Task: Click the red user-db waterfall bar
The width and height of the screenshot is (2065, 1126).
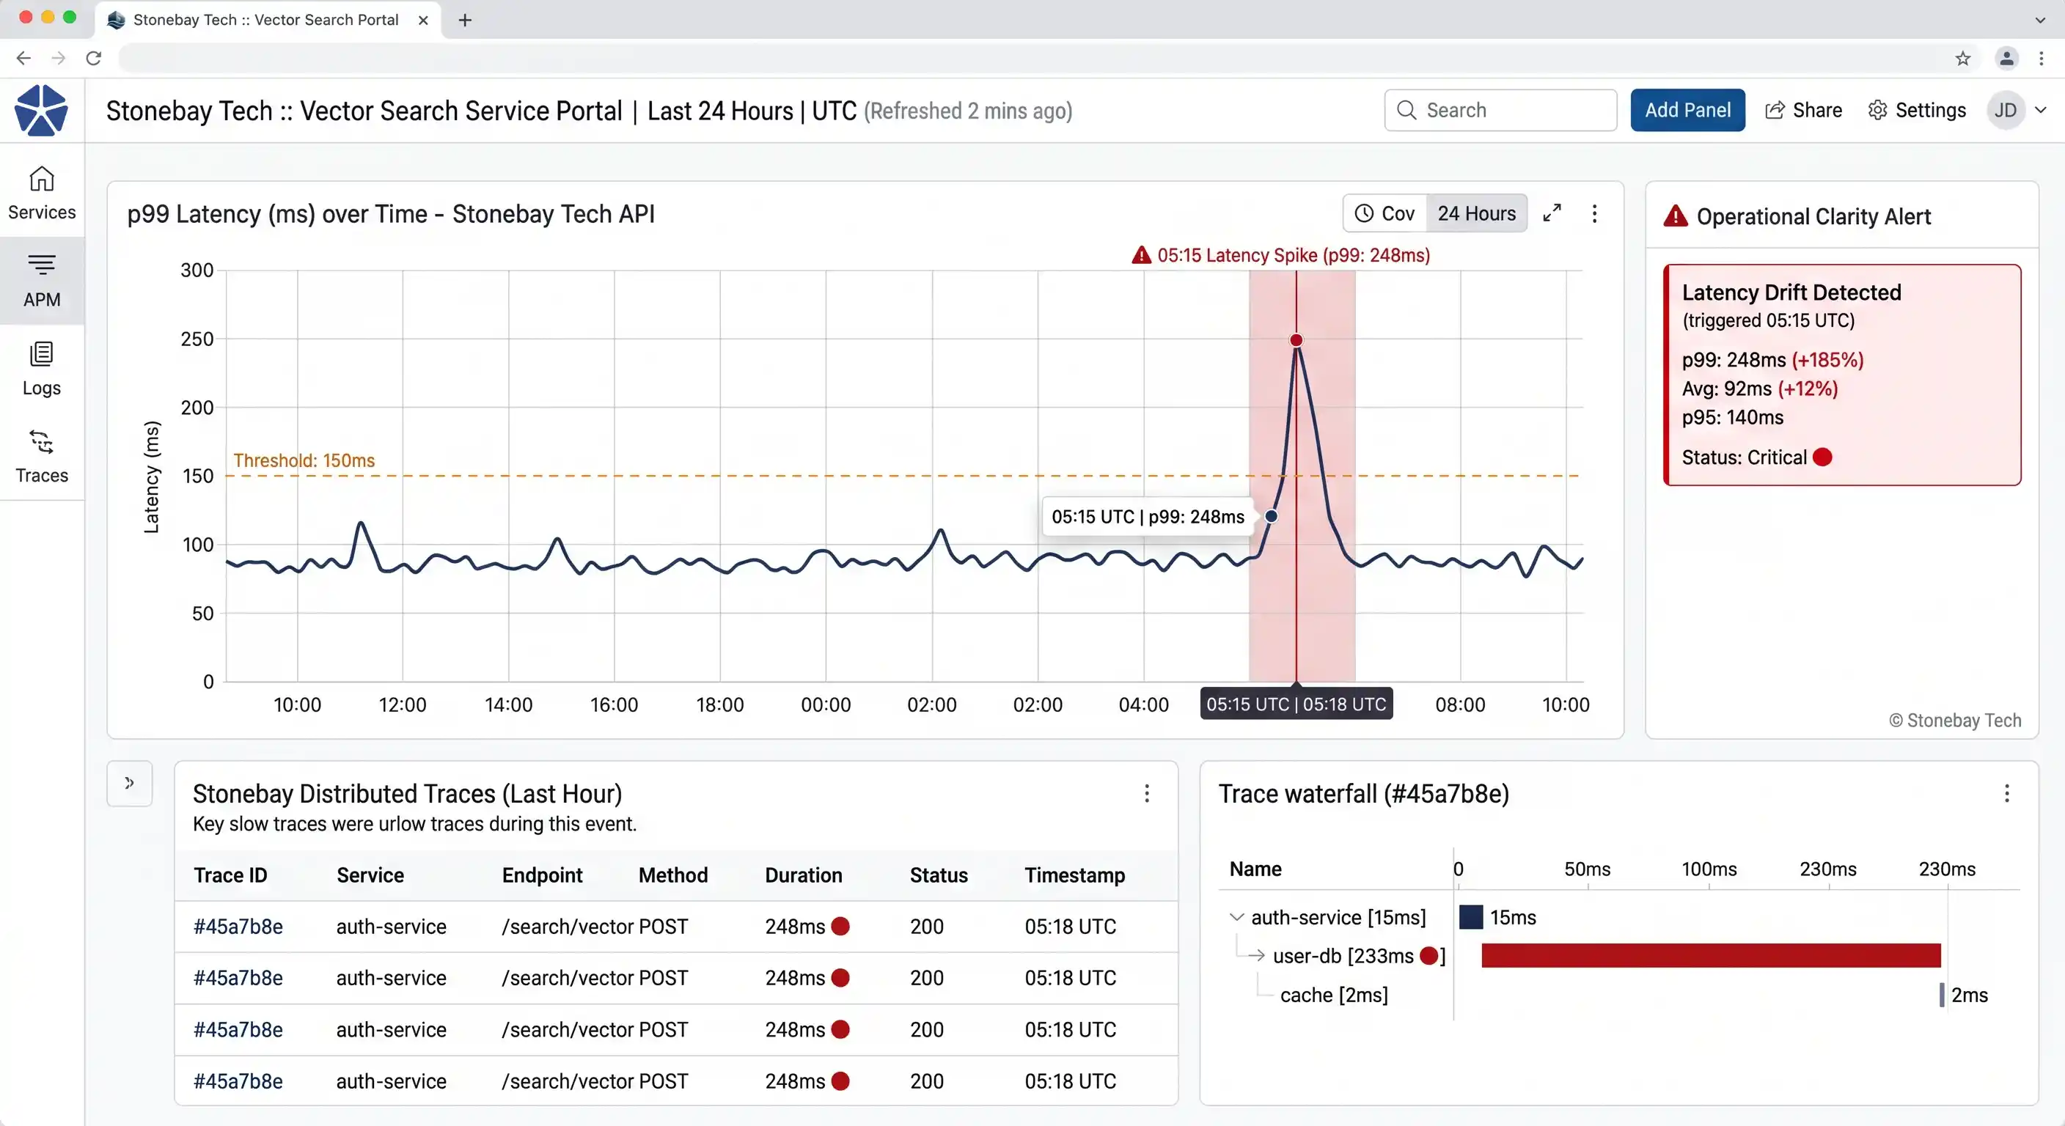Action: [x=1711, y=956]
